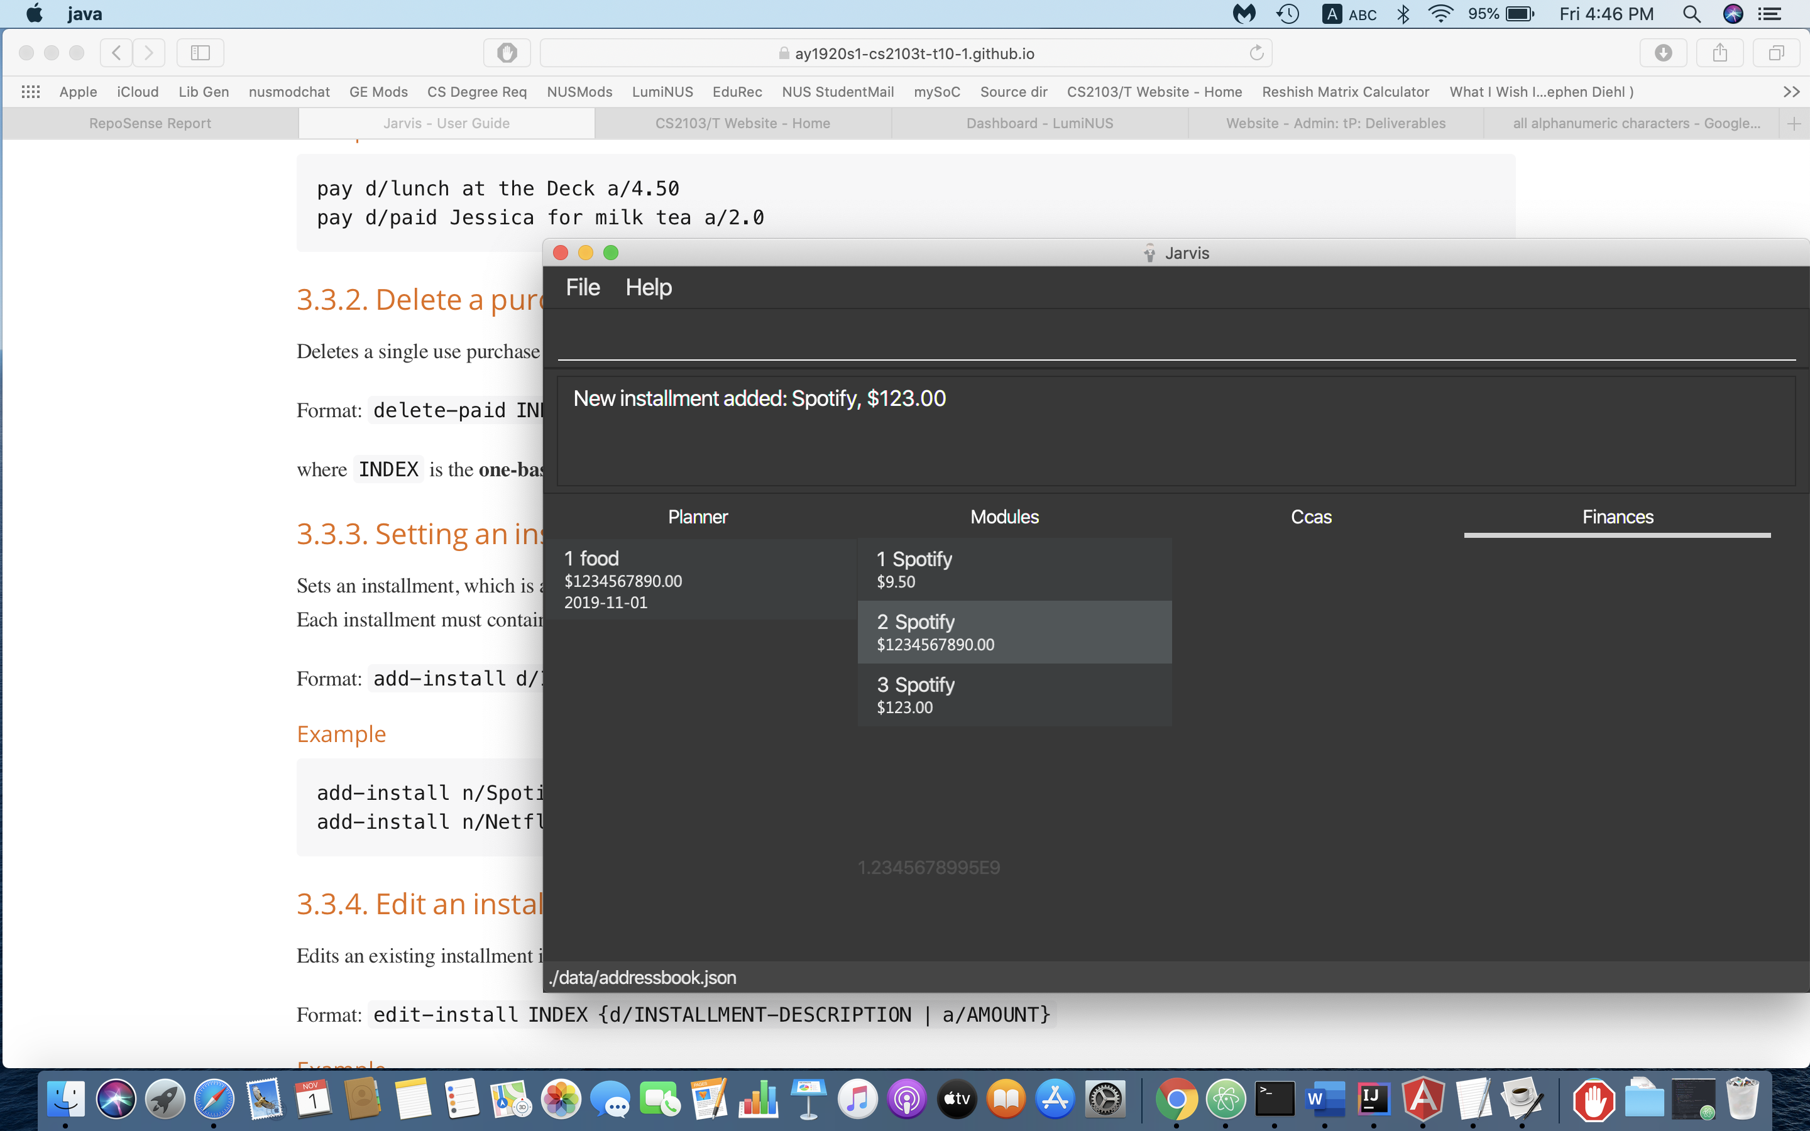Switch to the Planner tab

[x=697, y=516]
